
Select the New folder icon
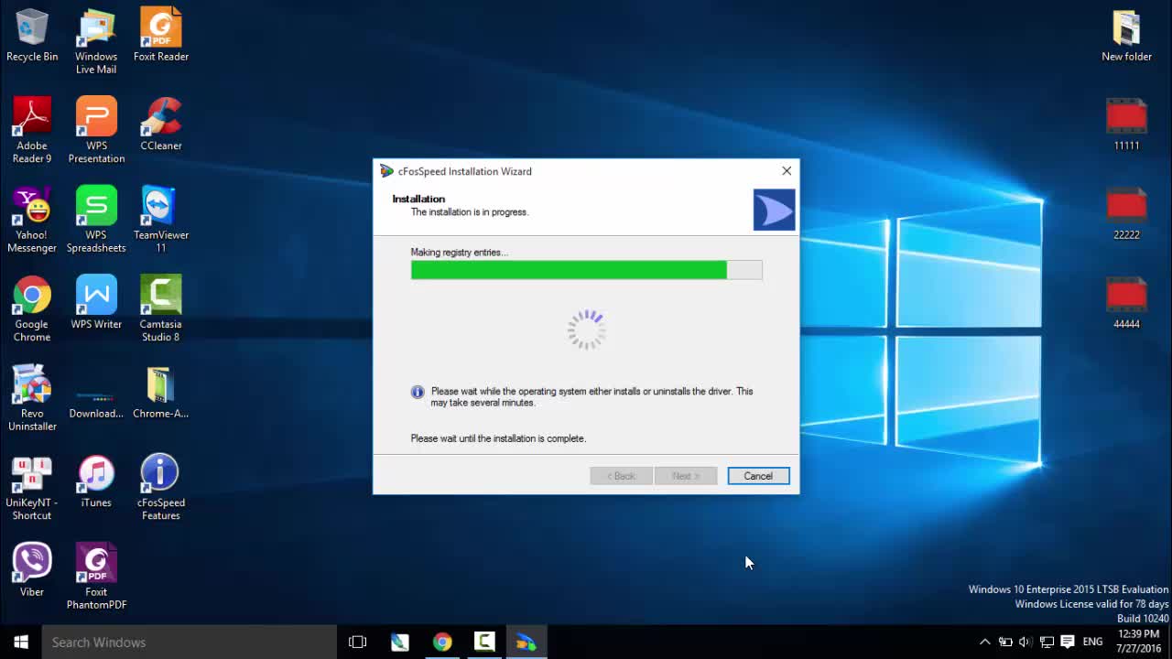click(1126, 37)
